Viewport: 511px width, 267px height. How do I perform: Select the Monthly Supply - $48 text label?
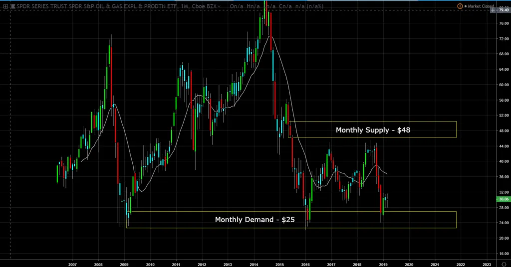pyautogui.click(x=373, y=130)
